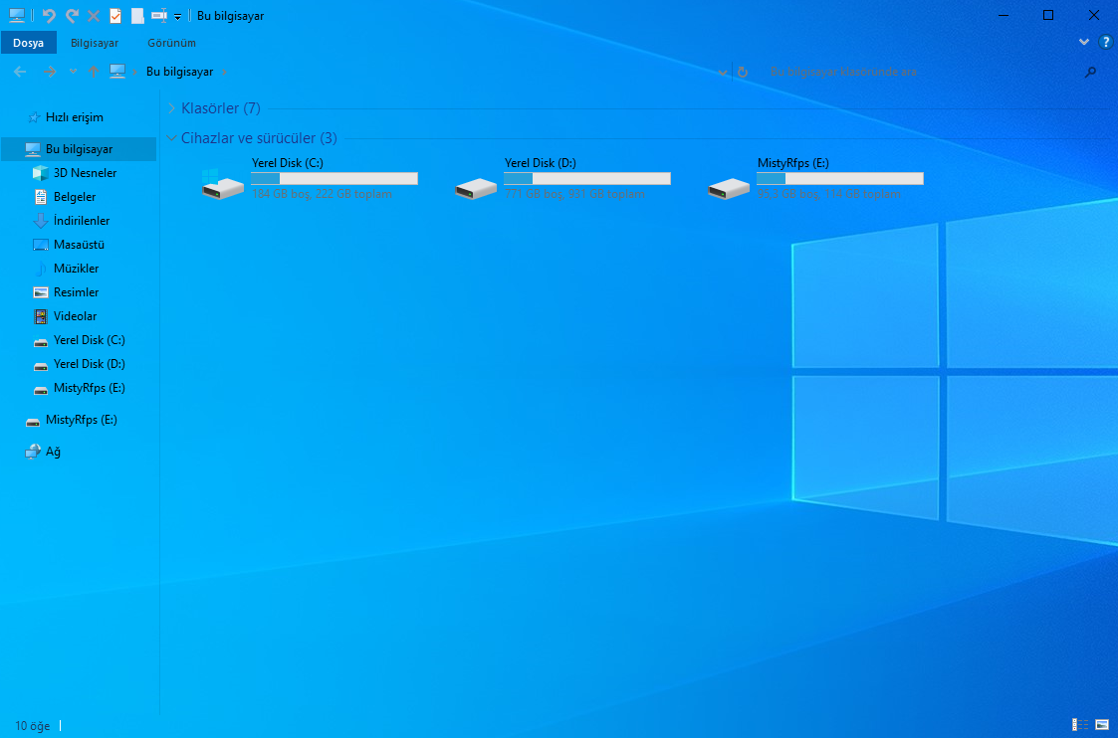Click the '10 öğe' status bar text
Viewport: 1118px width, 738px height.
pyautogui.click(x=33, y=726)
